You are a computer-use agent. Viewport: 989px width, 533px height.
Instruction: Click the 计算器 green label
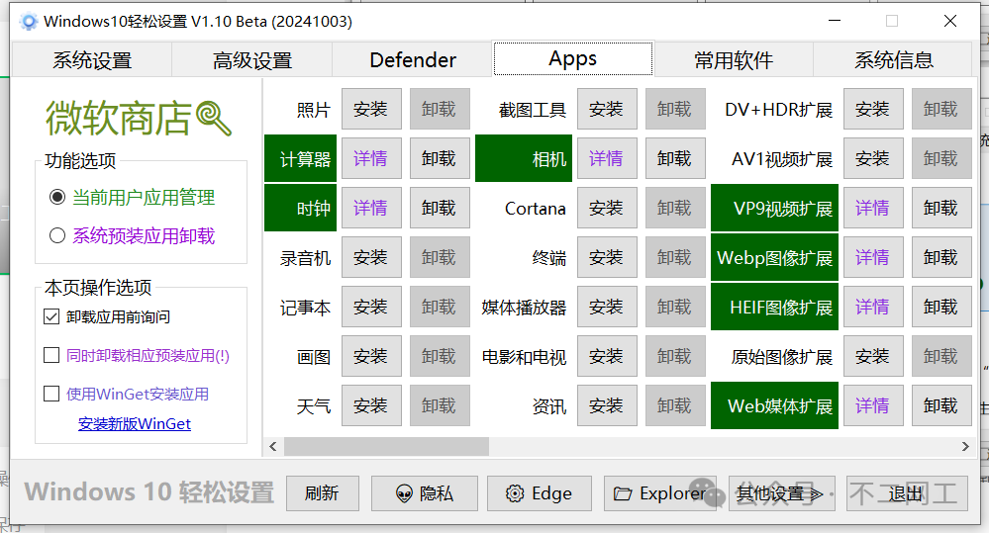tap(300, 158)
